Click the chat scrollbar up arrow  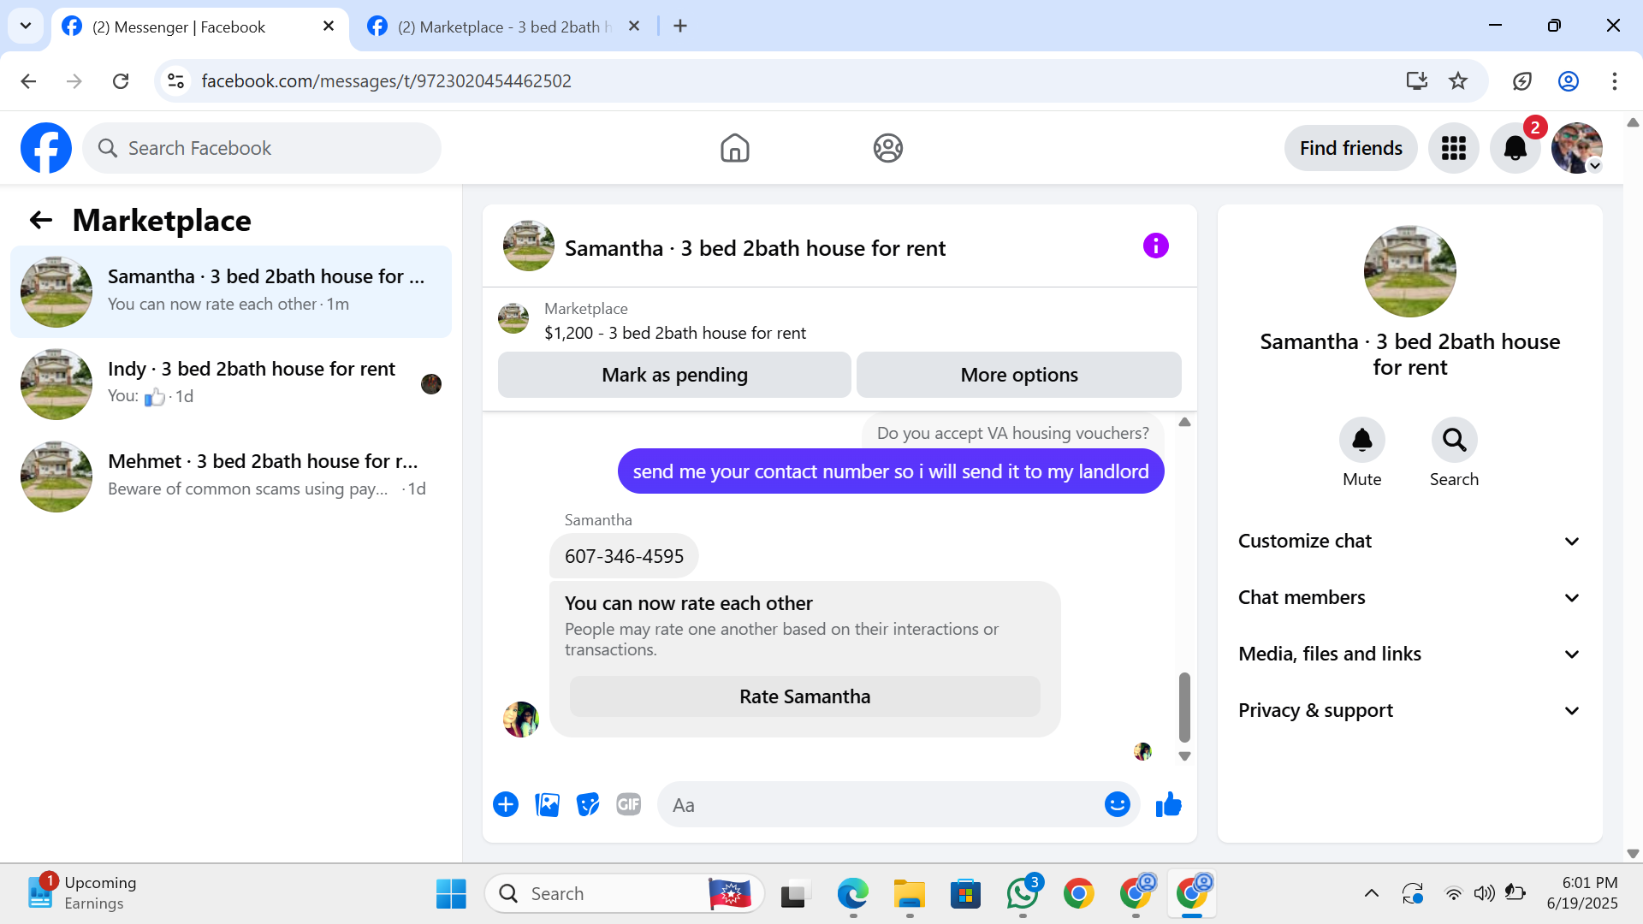1184,422
